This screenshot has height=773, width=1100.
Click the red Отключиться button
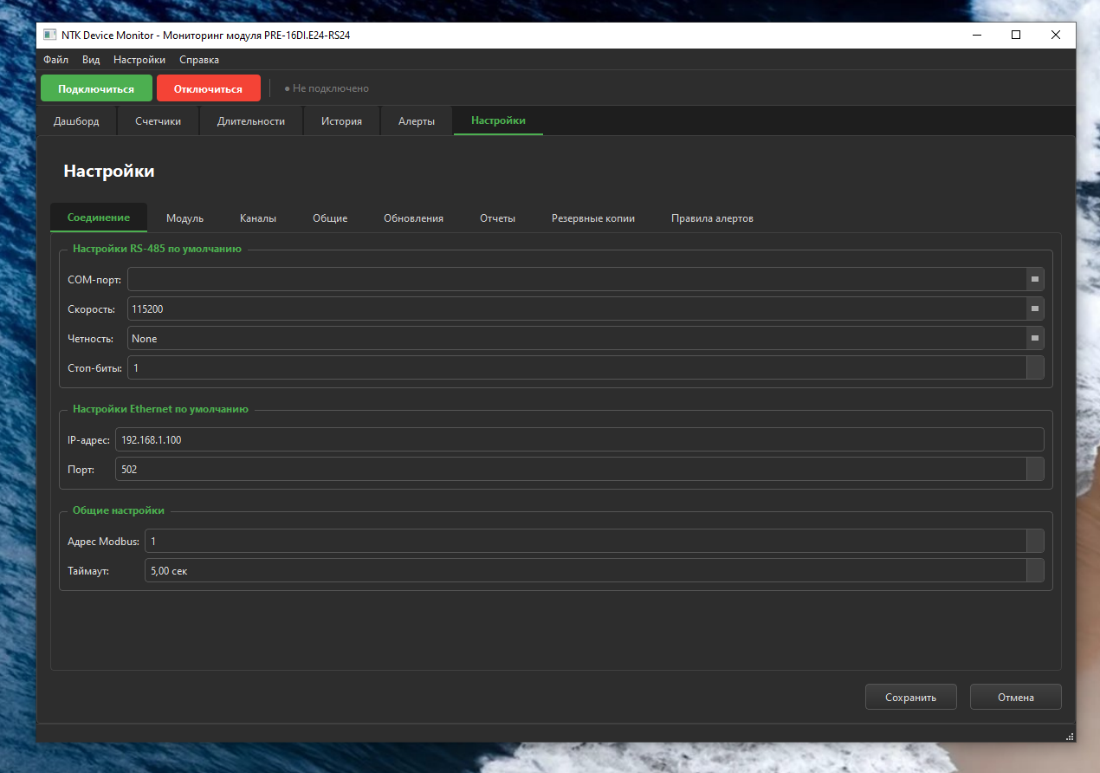208,88
